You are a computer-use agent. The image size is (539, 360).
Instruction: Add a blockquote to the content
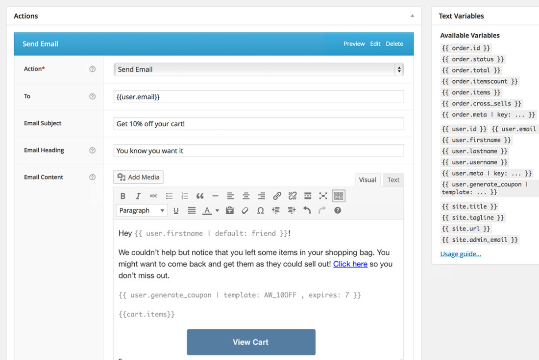[x=199, y=196]
